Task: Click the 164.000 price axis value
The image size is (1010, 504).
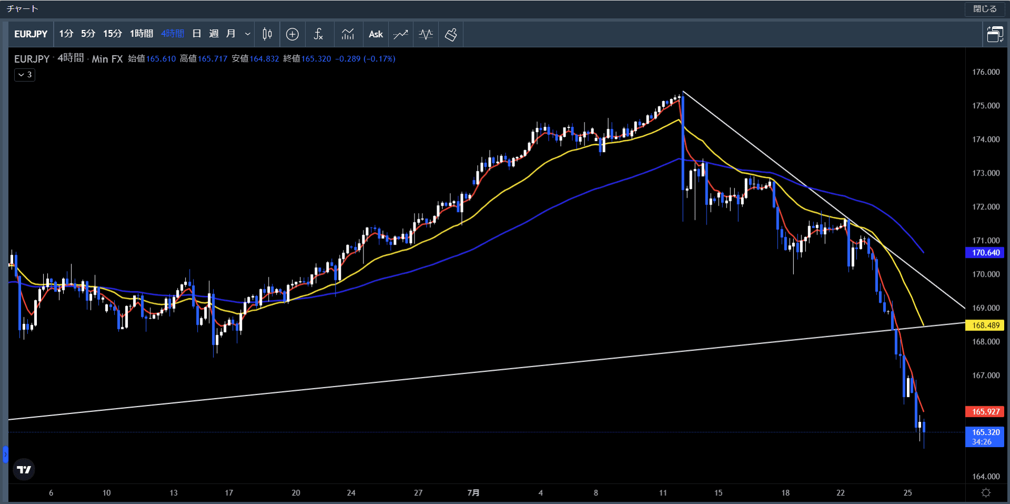Action: click(x=986, y=476)
